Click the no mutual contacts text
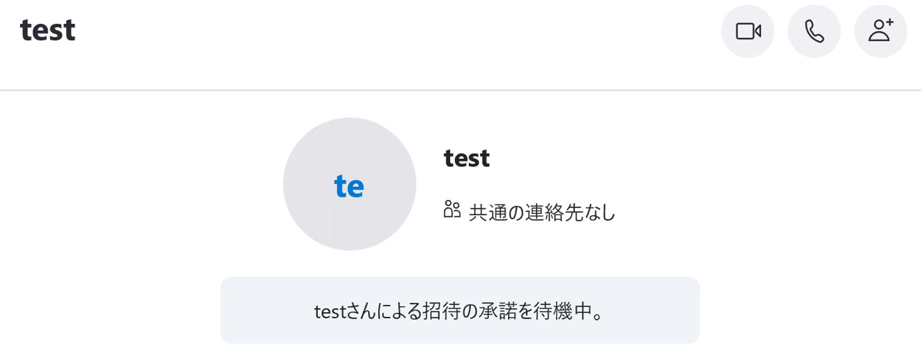This screenshot has height=349, width=922. (541, 212)
